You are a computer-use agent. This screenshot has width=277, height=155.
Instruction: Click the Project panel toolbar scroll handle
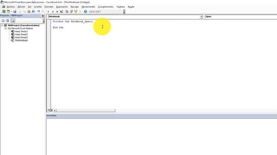(44, 21)
